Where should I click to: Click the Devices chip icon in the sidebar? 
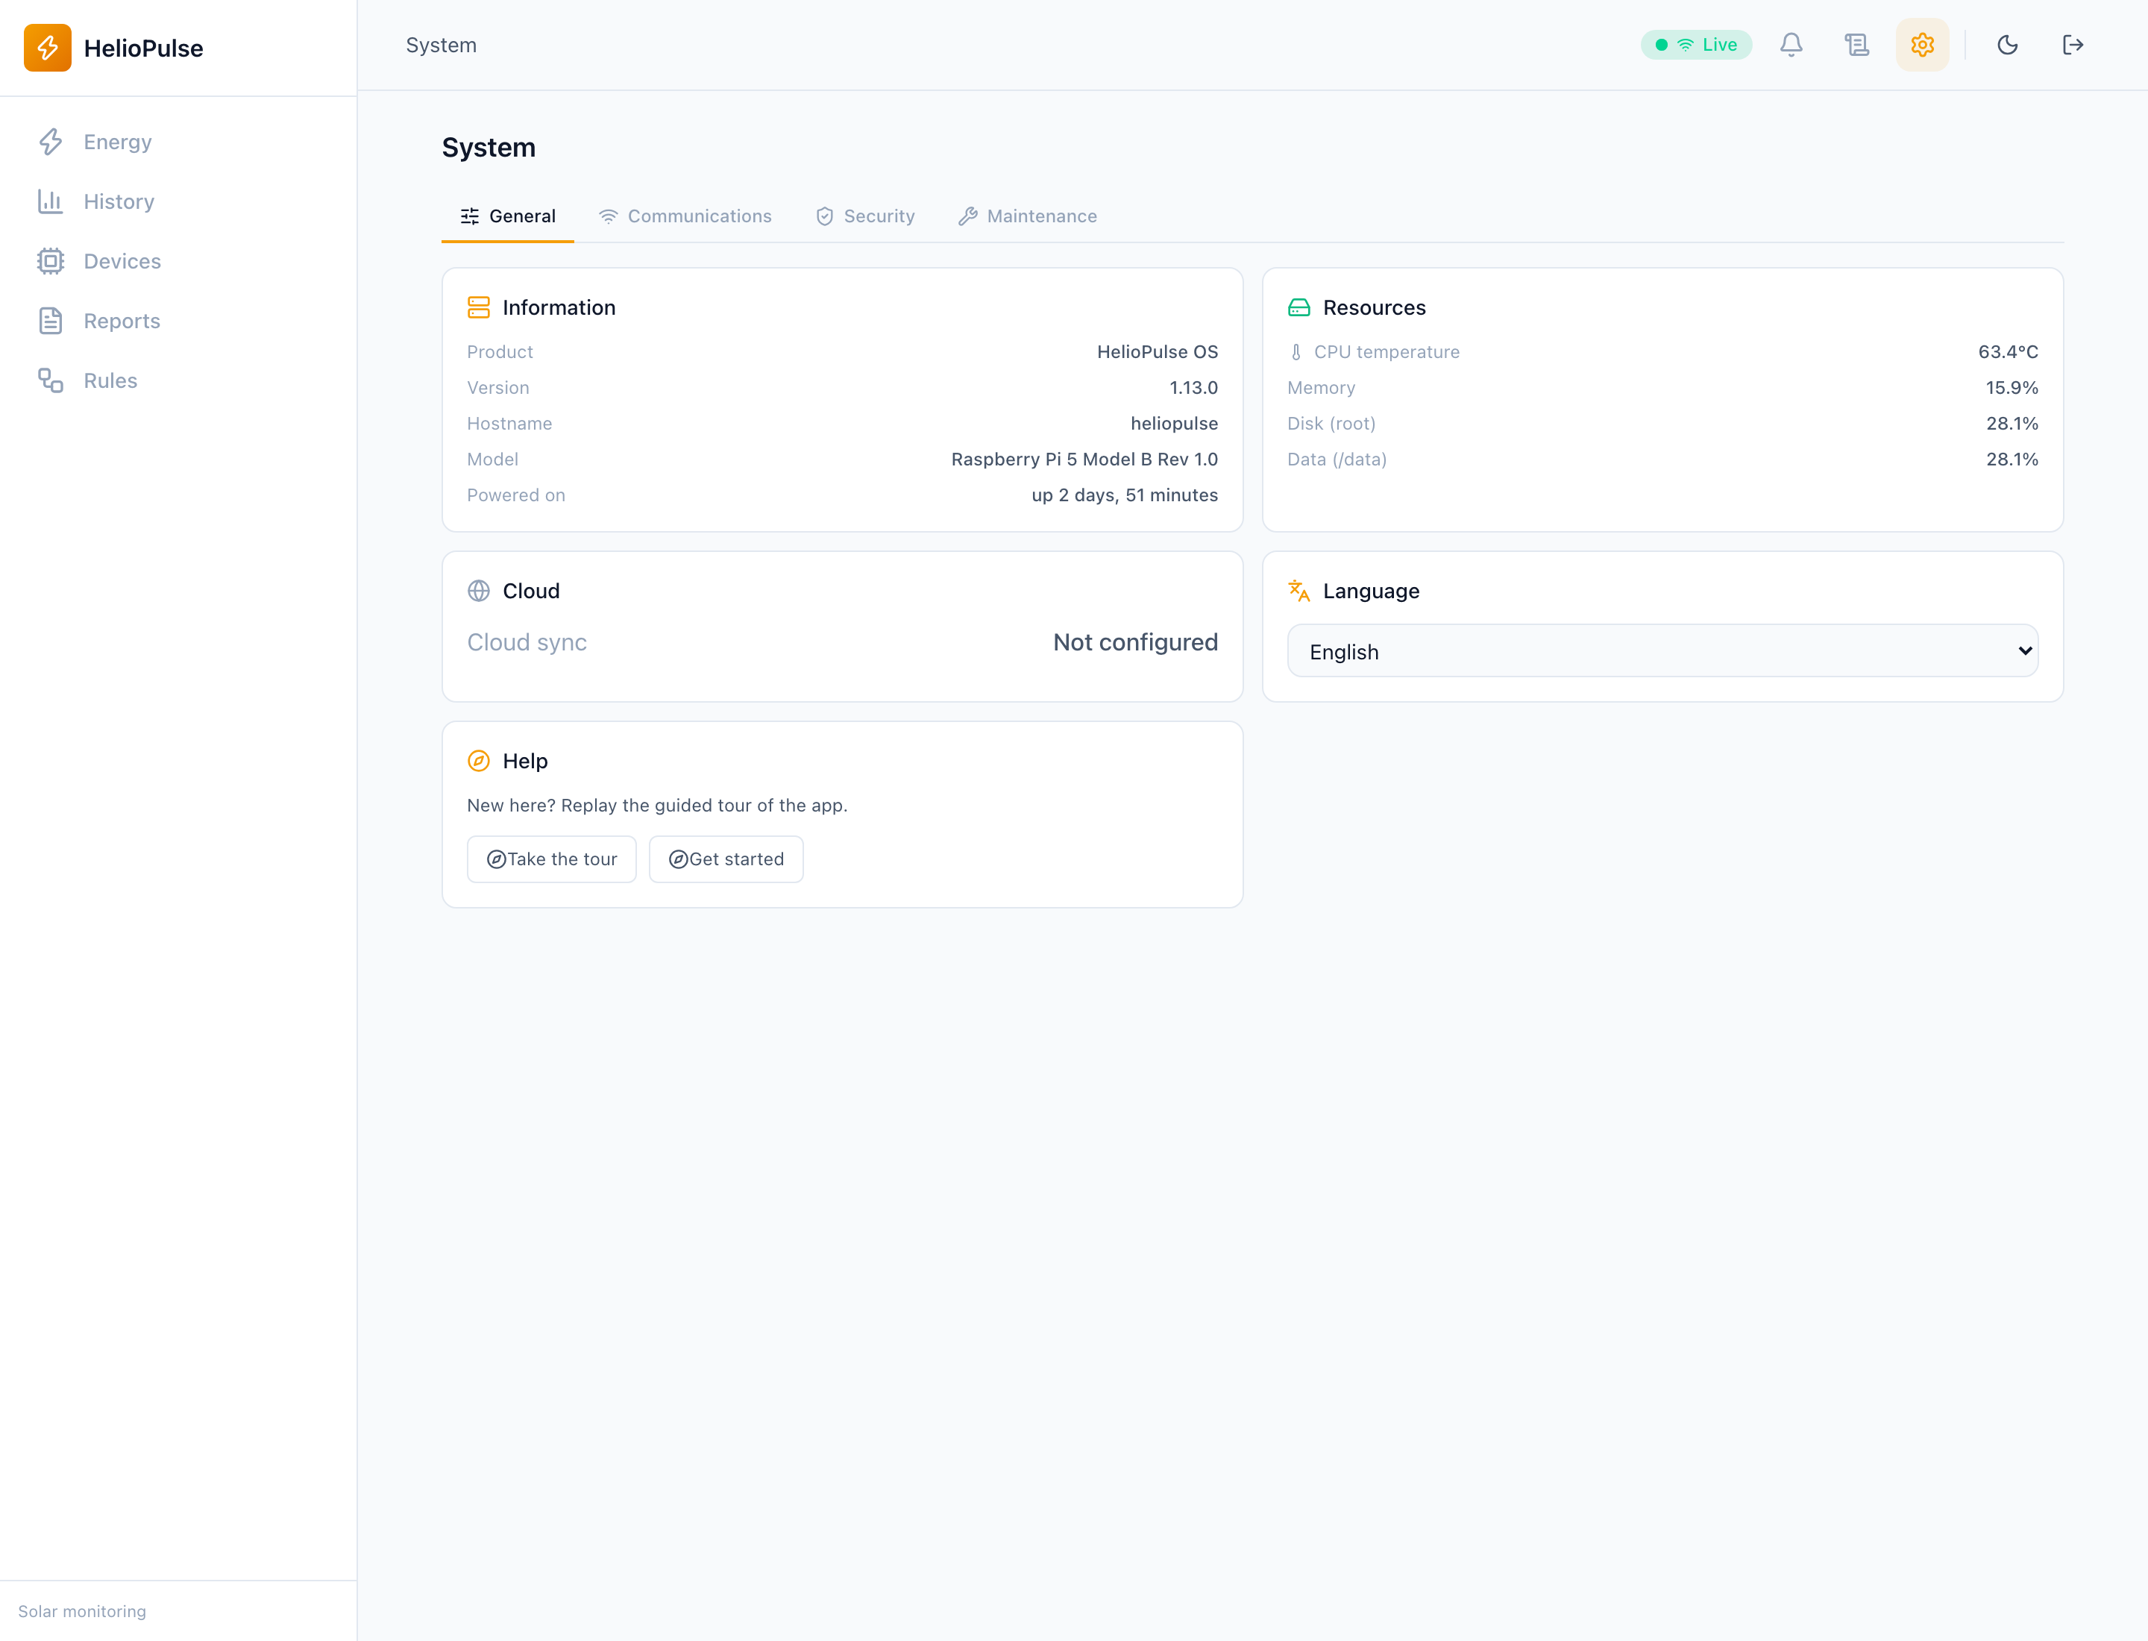click(51, 261)
